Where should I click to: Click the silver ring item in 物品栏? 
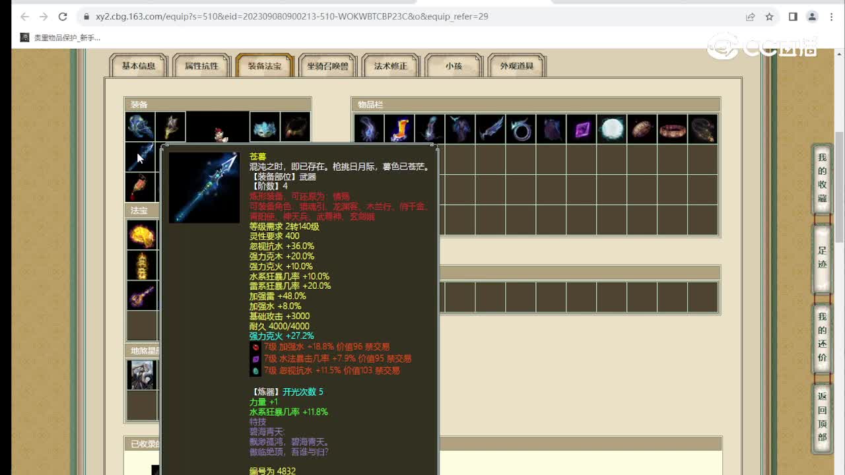521,129
